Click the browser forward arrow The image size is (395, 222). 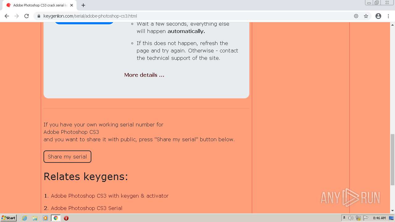(x=17, y=16)
